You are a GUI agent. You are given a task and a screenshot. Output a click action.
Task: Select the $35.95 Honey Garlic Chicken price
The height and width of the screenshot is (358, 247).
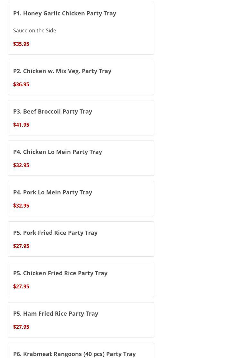tap(21, 44)
